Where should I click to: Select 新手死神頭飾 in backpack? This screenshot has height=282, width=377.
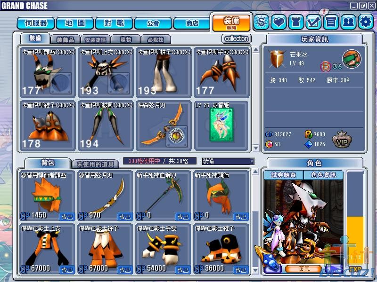click(221, 196)
